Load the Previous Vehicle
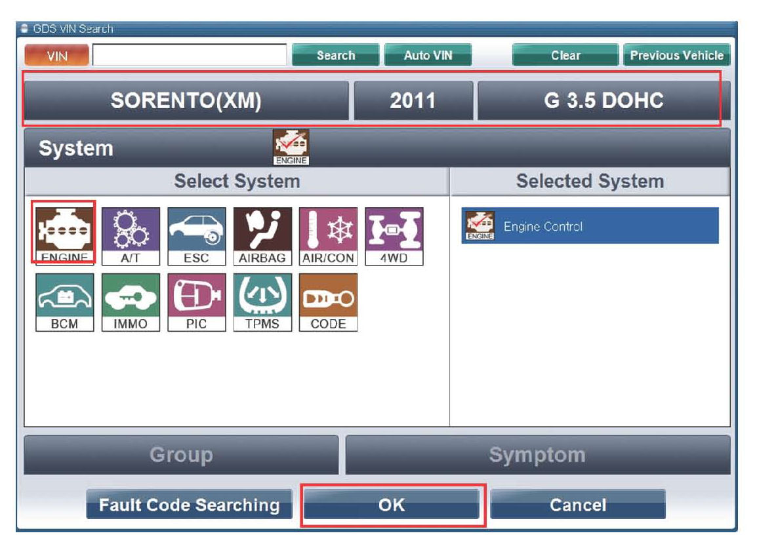The image size is (757, 548). tap(676, 56)
